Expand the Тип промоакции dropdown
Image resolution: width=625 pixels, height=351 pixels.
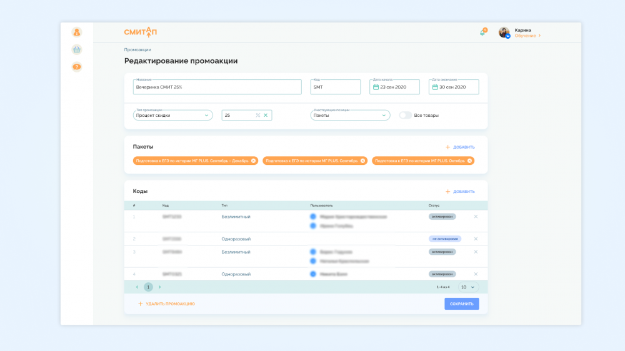click(x=172, y=115)
